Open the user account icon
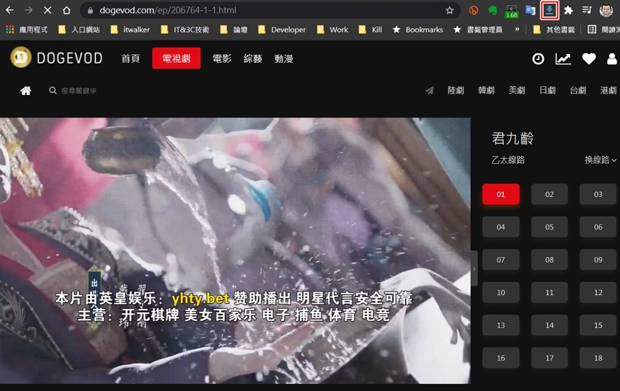 [x=612, y=59]
